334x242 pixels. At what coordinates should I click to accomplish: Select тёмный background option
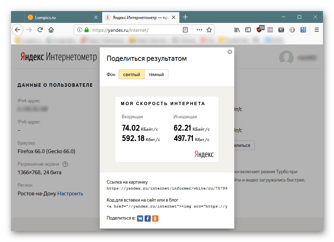[x=156, y=74]
